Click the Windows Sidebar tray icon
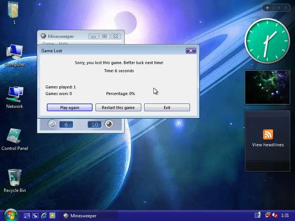Image resolution: width=295 pixels, height=221 pixels. click(x=258, y=215)
